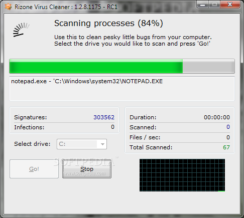
Task: Click the green scan progress bar
Action: (122, 66)
